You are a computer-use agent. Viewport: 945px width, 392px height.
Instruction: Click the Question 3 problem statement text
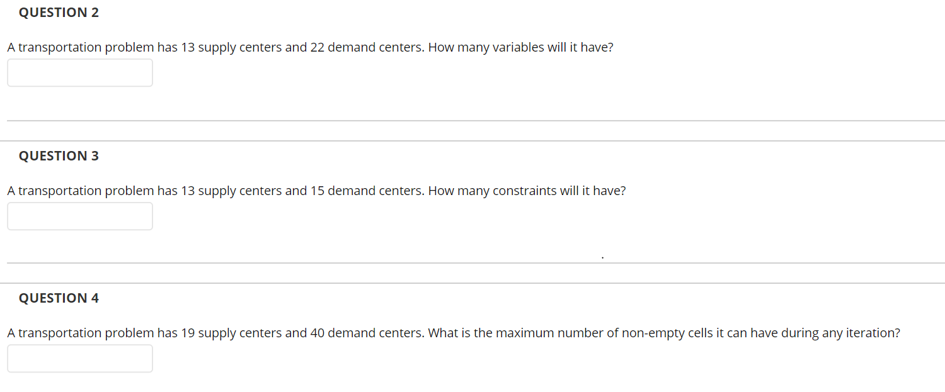pyautogui.click(x=316, y=190)
